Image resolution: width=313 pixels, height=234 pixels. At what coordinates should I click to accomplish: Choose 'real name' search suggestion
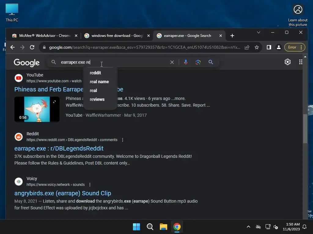pyautogui.click(x=100, y=82)
